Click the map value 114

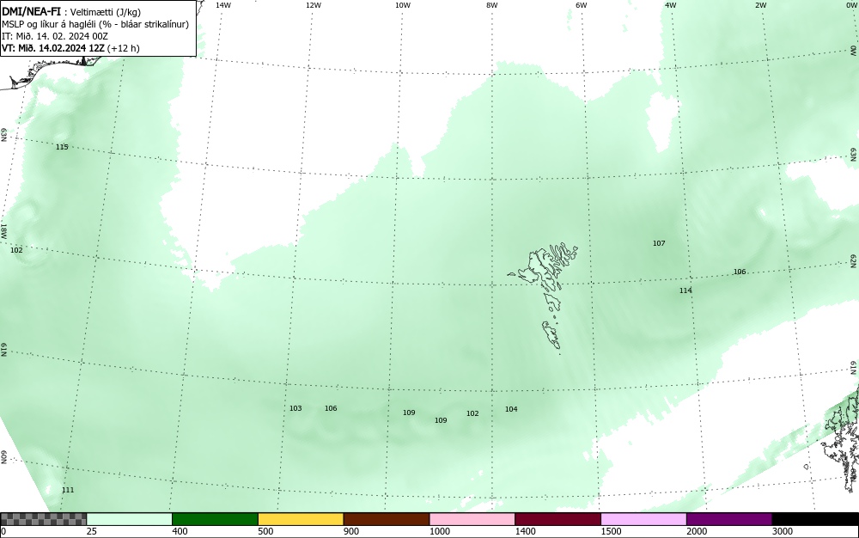tap(685, 290)
